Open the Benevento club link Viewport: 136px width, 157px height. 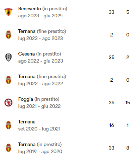click(x=30, y=9)
